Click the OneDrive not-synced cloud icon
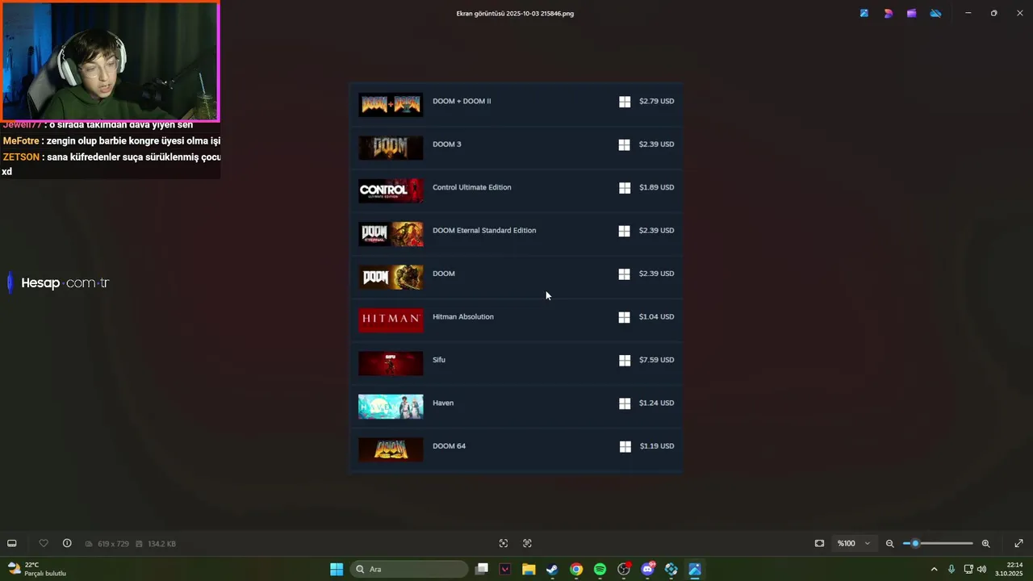The height and width of the screenshot is (581, 1033). coord(935,13)
